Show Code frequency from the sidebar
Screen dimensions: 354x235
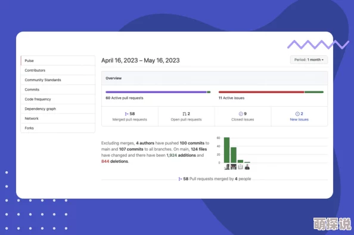(x=58, y=99)
